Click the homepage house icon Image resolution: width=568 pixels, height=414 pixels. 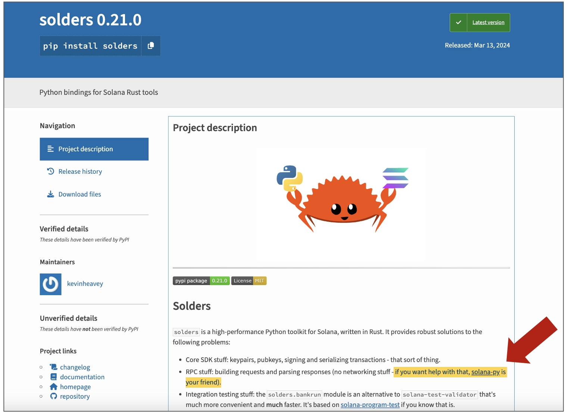click(x=54, y=386)
